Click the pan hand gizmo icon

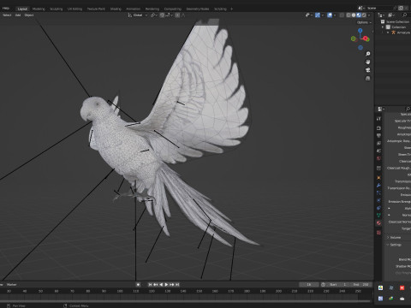point(368,62)
